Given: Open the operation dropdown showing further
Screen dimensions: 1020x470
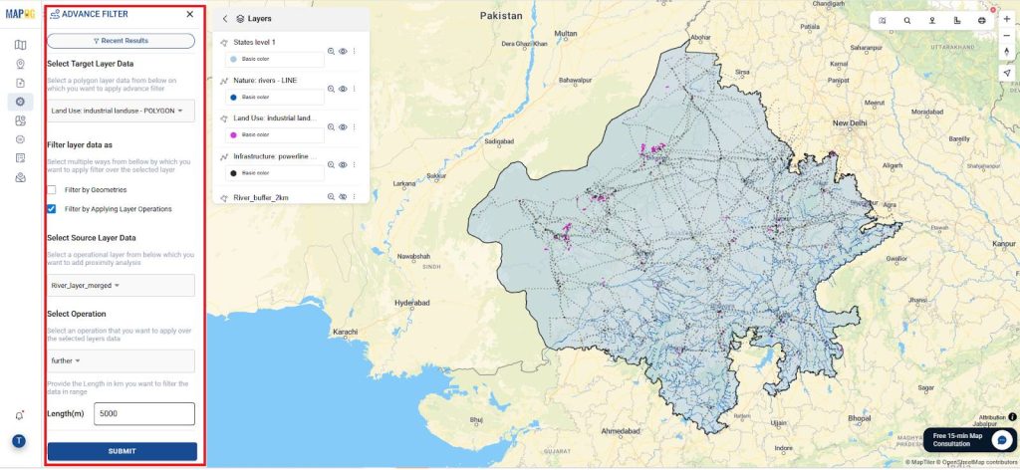Looking at the screenshot, I should [x=121, y=360].
